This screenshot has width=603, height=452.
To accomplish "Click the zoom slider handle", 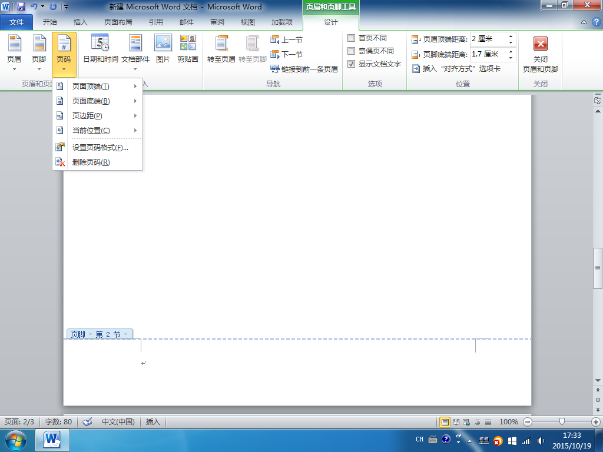I will [x=562, y=421].
